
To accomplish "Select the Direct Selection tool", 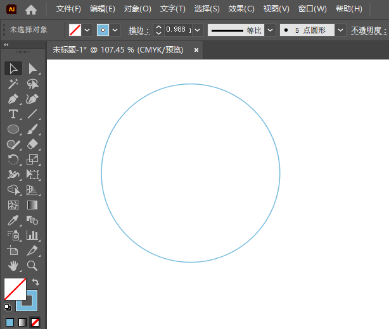I will (x=32, y=68).
